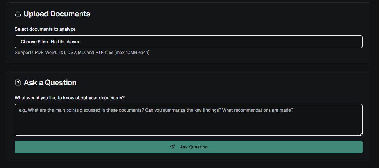
Task: Click the "What would you like to know" label
Action: click(x=70, y=98)
